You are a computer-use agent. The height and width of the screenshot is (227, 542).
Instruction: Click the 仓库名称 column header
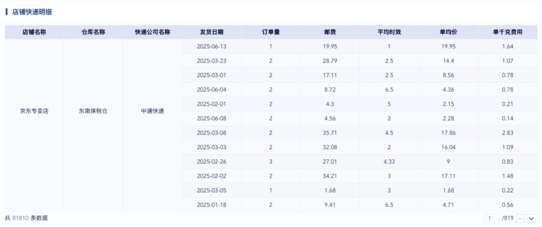click(x=93, y=32)
